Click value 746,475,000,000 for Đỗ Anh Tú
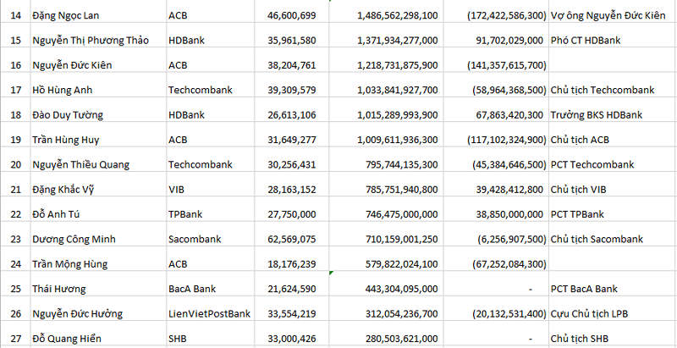677x348 pixels. click(x=386, y=214)
